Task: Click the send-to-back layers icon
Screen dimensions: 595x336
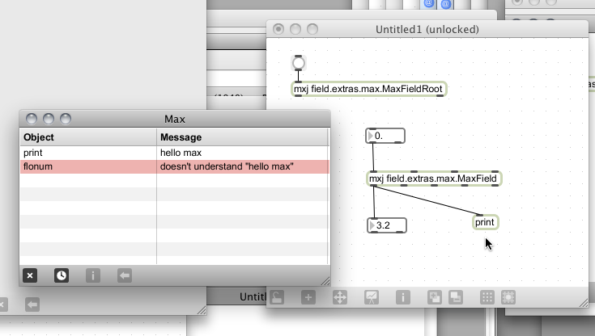Action: point(455,297)
